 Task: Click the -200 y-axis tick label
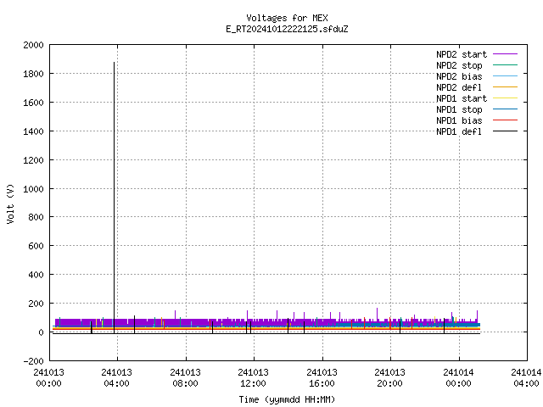[x=33, y=361]
